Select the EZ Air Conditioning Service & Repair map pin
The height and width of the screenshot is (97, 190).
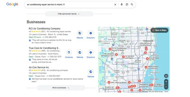pos(110,49)
